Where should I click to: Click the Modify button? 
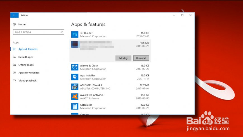coord(123,58)
